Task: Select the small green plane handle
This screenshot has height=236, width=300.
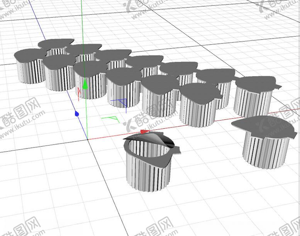Action: [111, 119]
